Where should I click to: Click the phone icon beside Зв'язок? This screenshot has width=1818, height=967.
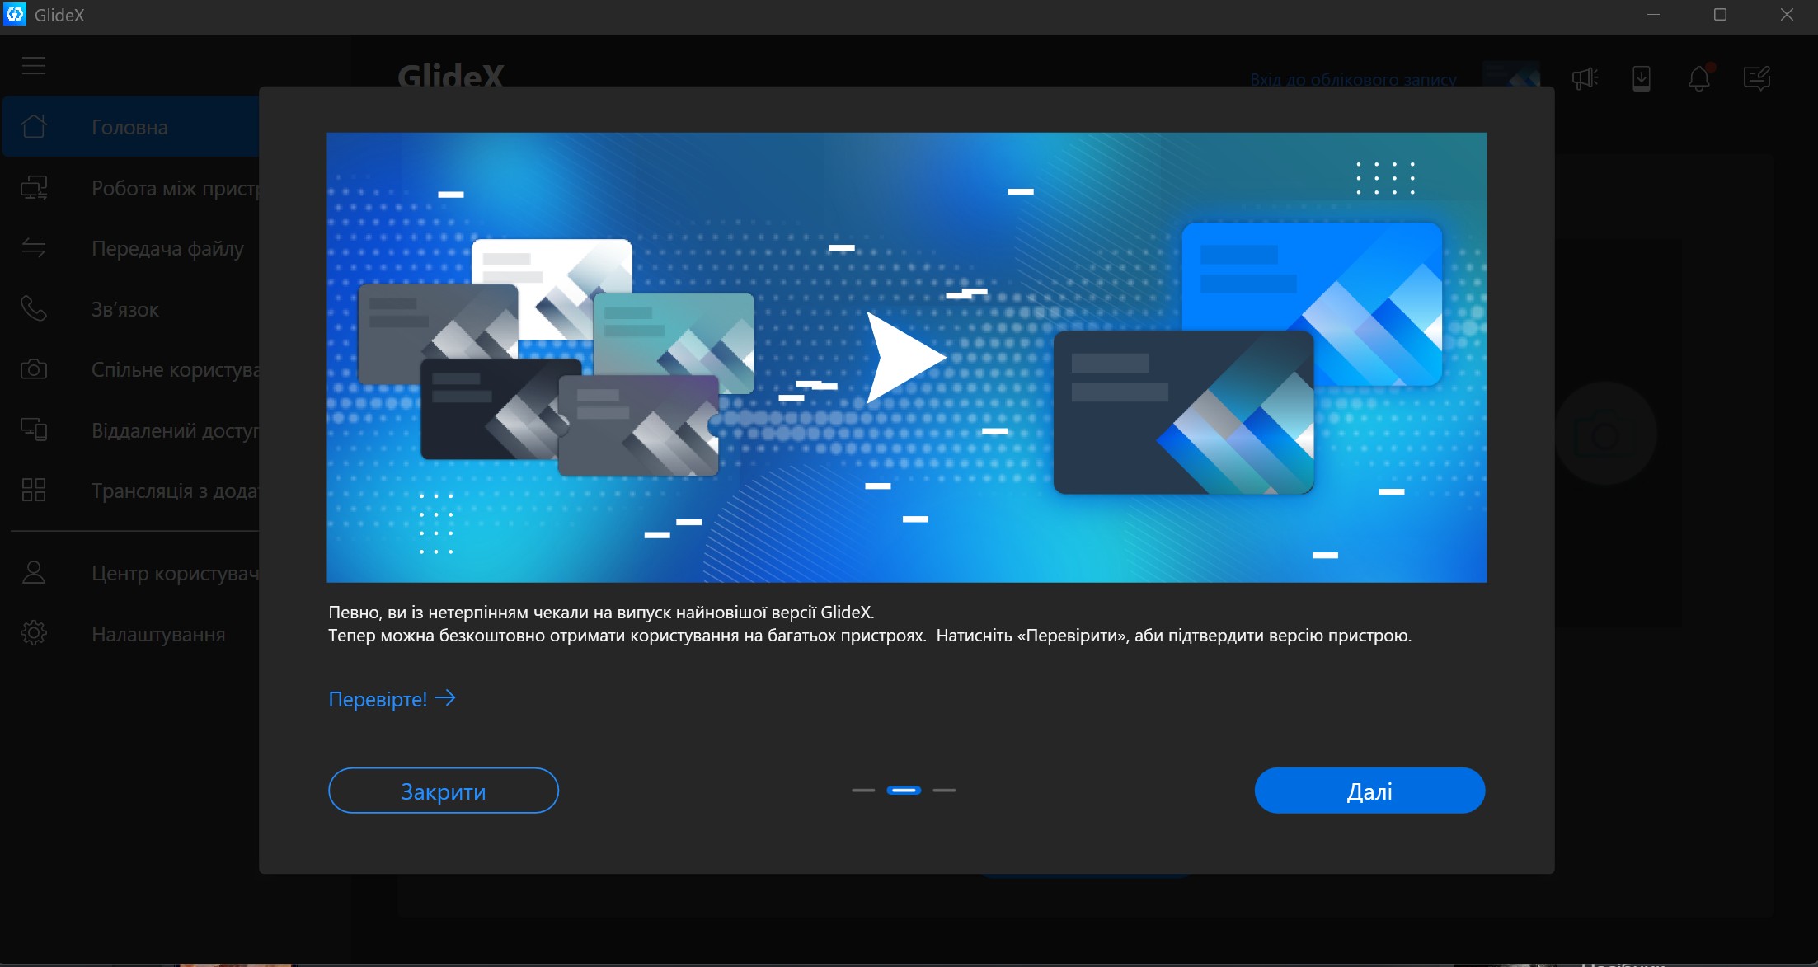tap(34, 309)
